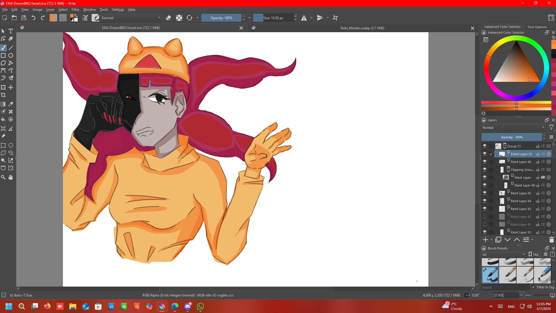Duplicate the selected layer

498,240
